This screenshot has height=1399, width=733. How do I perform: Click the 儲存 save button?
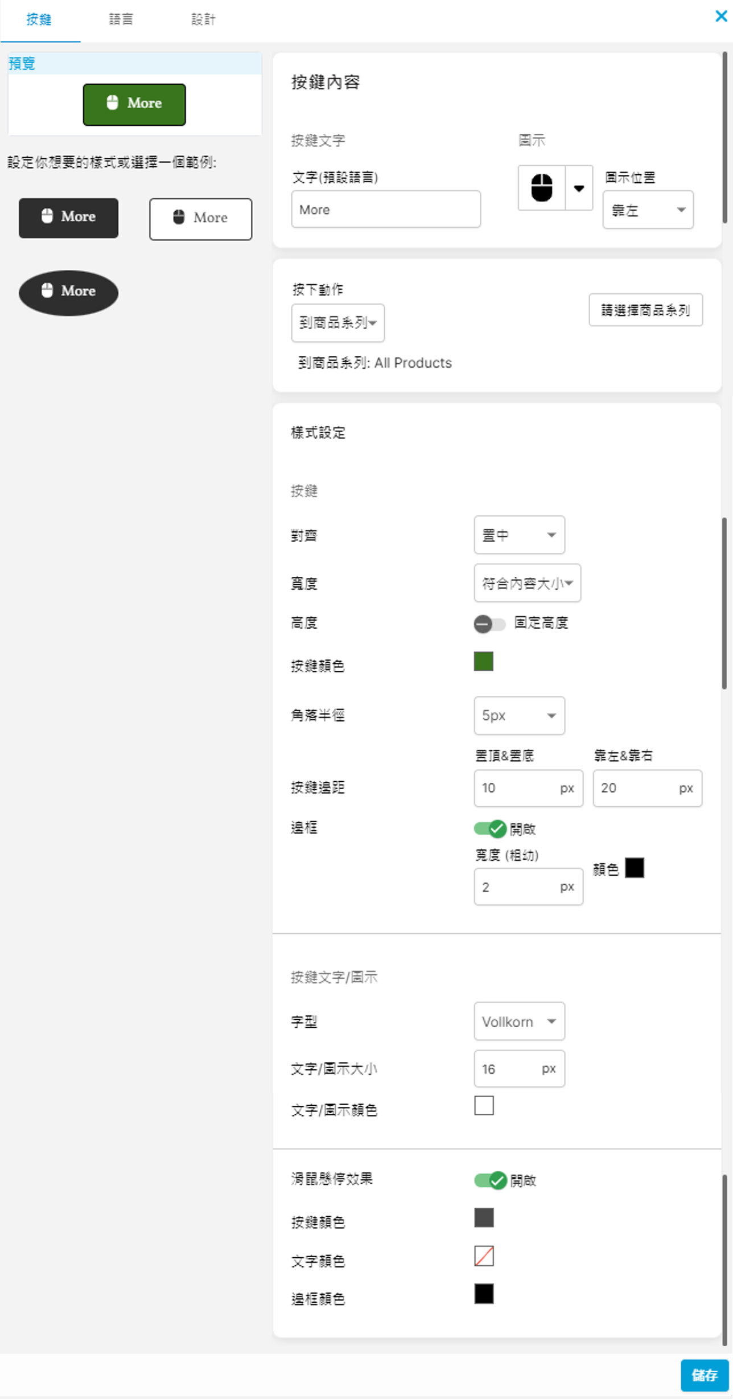pyautogui.click(x=704, y=1375)
